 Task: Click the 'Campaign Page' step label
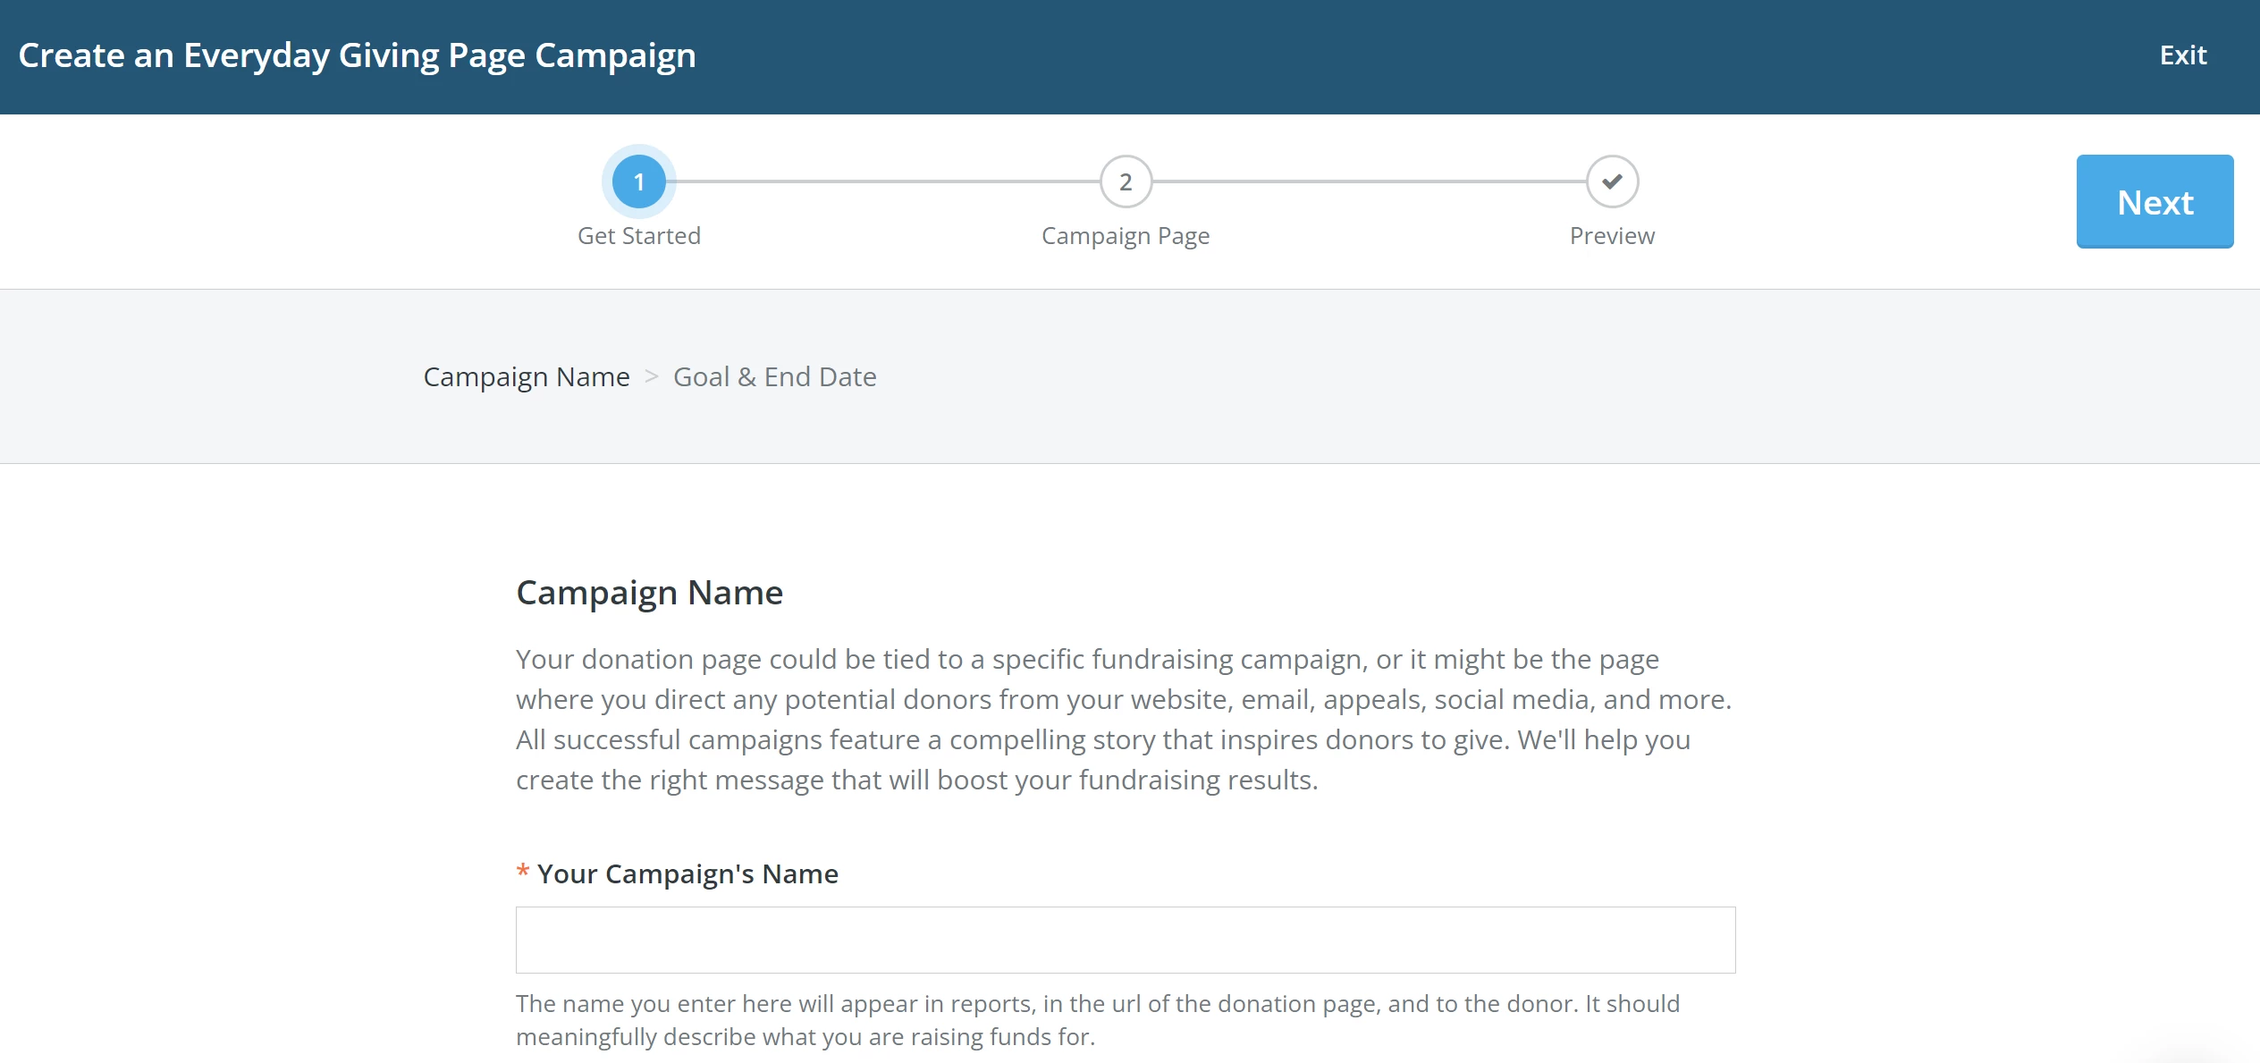[x=1125, y=235]
